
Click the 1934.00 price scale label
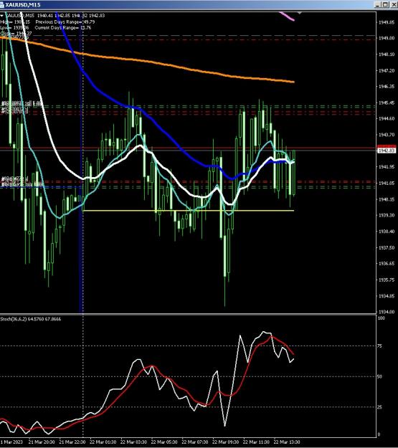pyautogui.click(x=387, y=312)
